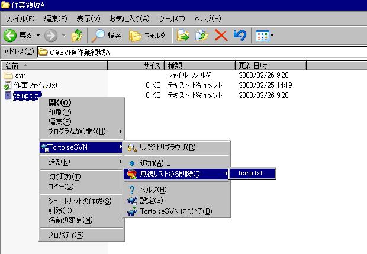Open the Search (検索) tool
This screenshot has height=254, width=367.
(x=107, y=36)
